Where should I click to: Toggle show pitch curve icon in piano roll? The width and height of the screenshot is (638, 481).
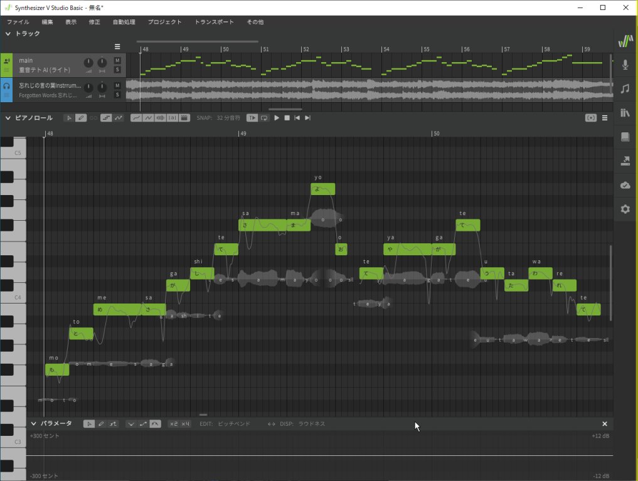[x=148, y=118]
